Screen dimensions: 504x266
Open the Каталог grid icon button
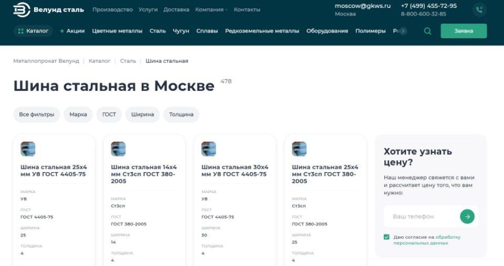tap(33, 31)
